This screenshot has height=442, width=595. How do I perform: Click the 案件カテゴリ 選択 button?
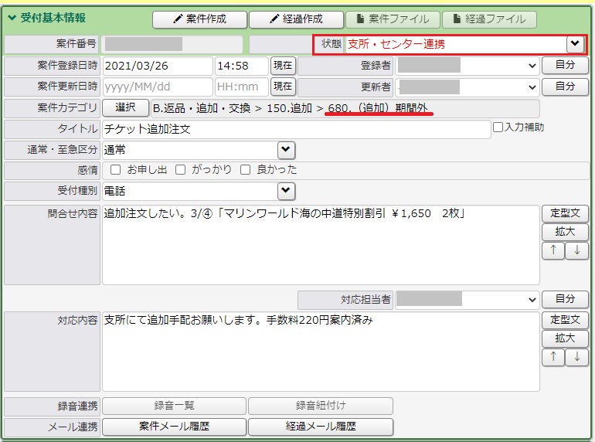(x=126, y=107)
